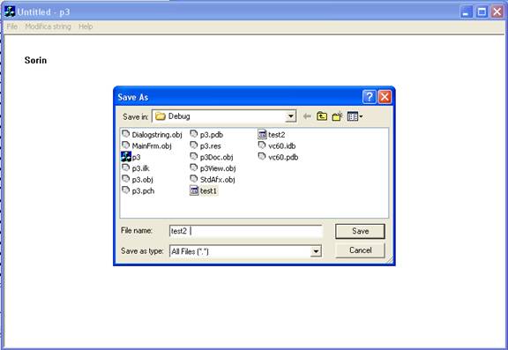Select the p3.pch file name
508x350 pixels.
[x=143, y=191]
